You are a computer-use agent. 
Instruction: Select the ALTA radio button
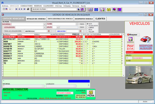point(88,24)
